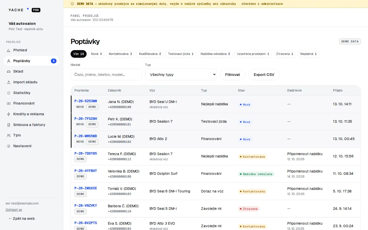Focus the Hledat search field

(x=106, y=75)
